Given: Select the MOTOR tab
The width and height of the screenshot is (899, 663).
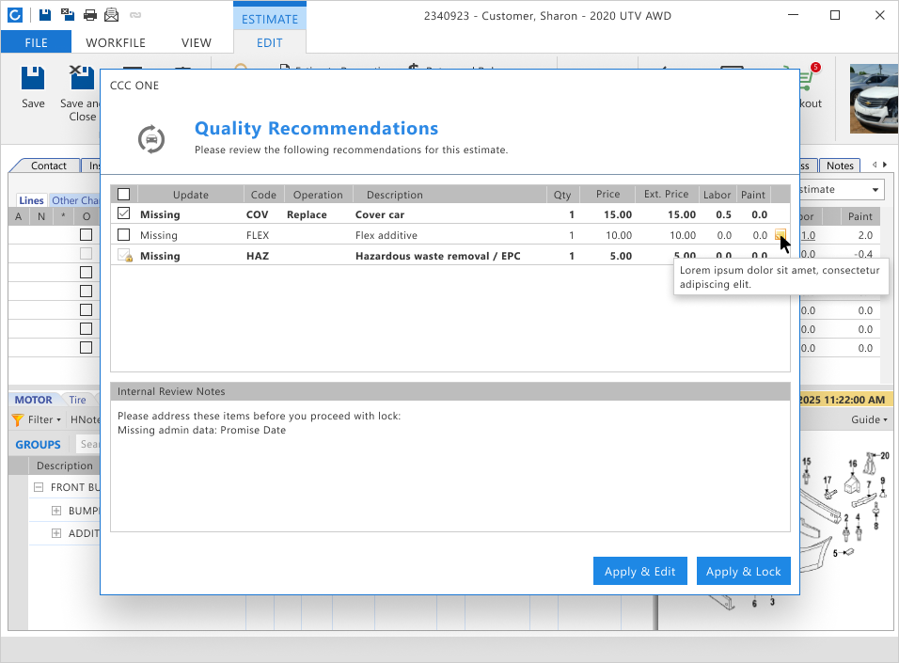Looking at the screenshot, I should [33, 400].
